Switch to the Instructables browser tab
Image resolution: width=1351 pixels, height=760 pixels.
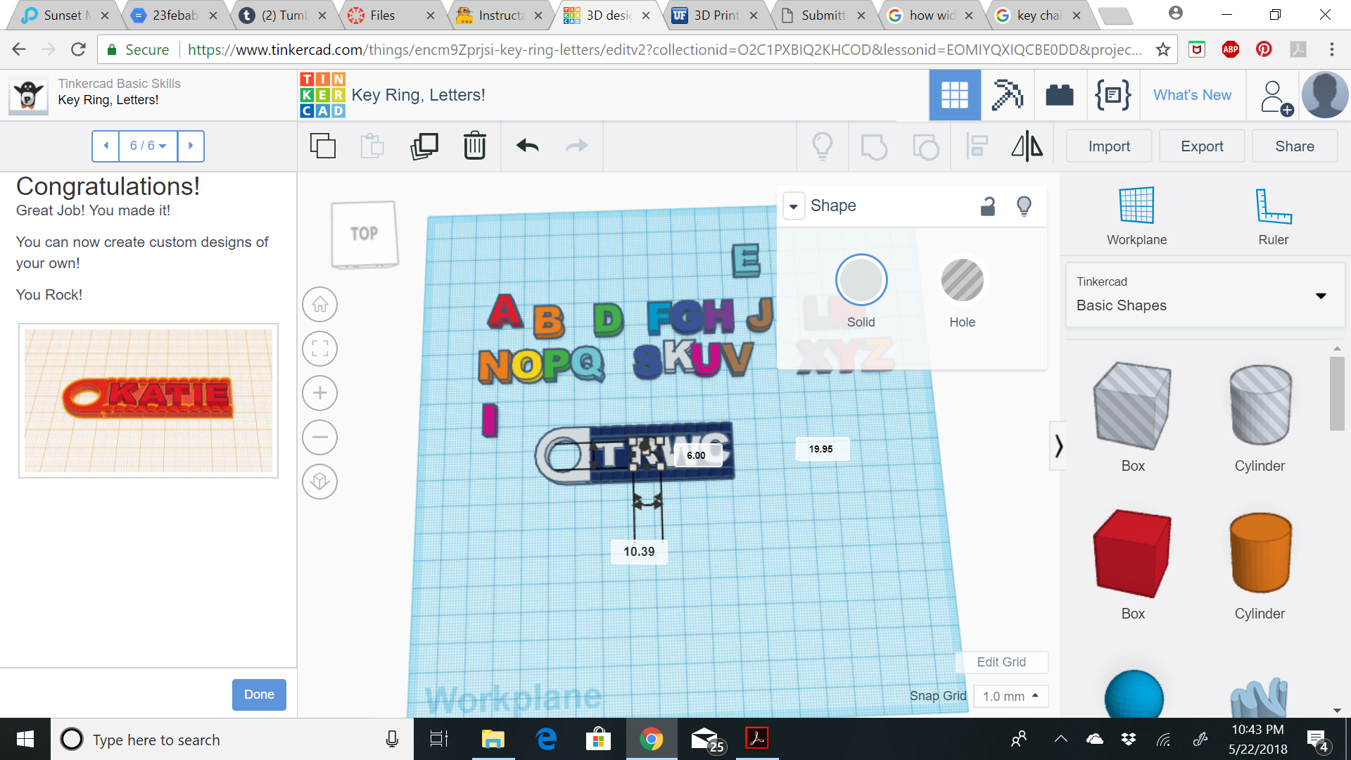click(x=501, y=15)
